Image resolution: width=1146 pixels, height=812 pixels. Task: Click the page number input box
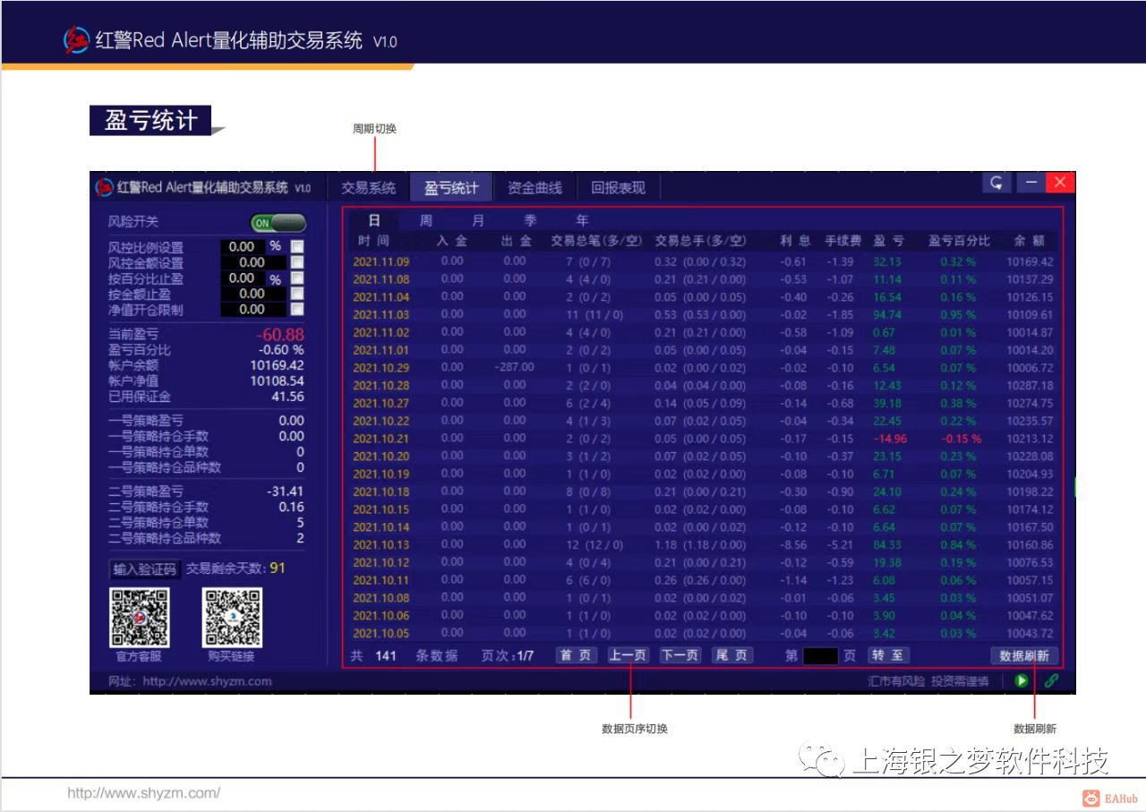(820, 656)
